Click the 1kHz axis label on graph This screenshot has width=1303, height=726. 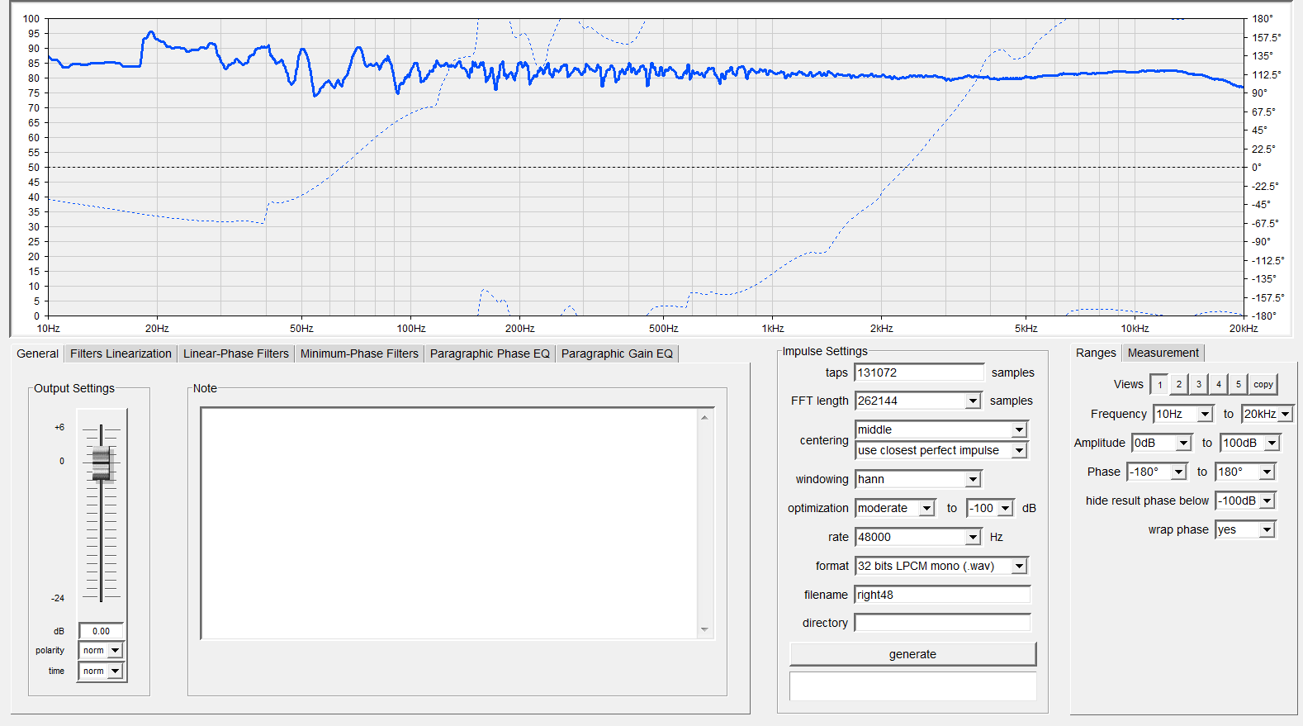pyautogui.click(x=773, y=329)
